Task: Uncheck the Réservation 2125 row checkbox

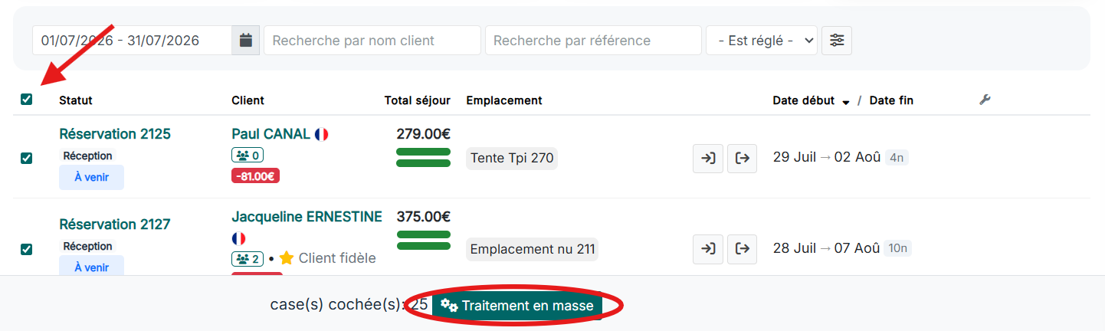Action: [27, 158]
